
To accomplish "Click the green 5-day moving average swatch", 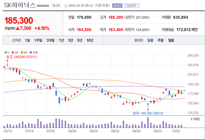I will point(5,53).
